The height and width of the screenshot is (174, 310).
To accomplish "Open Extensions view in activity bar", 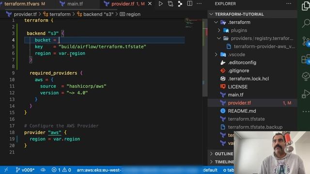I will (306, 59).
